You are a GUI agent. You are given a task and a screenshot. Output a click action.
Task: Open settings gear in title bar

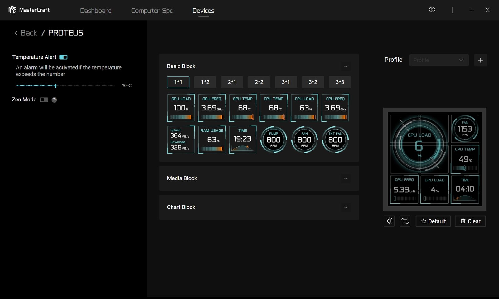(432, 10)
